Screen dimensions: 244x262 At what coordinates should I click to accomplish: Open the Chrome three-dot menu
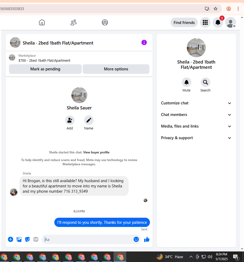[238, 9]
